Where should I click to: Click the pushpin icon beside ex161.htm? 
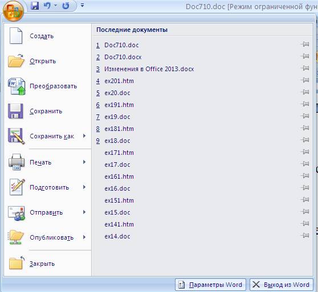[x=305, y=175]
